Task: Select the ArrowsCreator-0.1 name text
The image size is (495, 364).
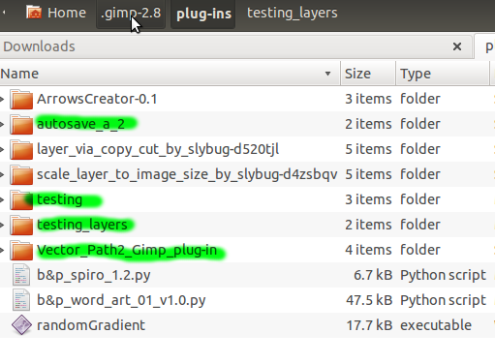Action: [x=97, y=99]
